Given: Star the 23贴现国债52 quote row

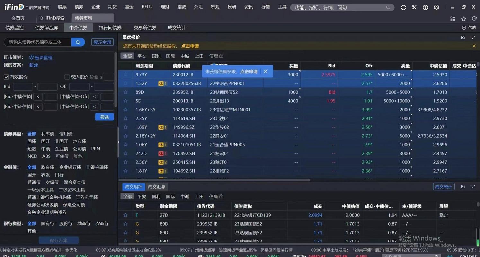Looking at the screenshot, I should click(126, 92).
